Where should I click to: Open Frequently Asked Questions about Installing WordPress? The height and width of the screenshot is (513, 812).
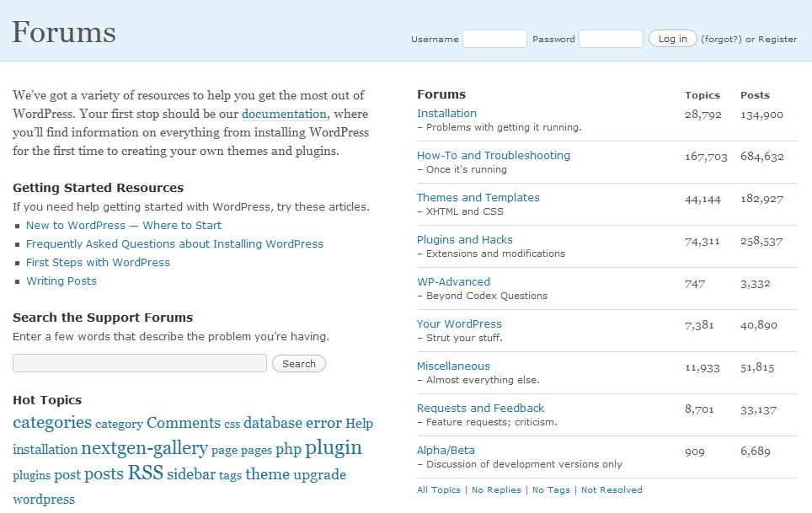coord(174,244)
